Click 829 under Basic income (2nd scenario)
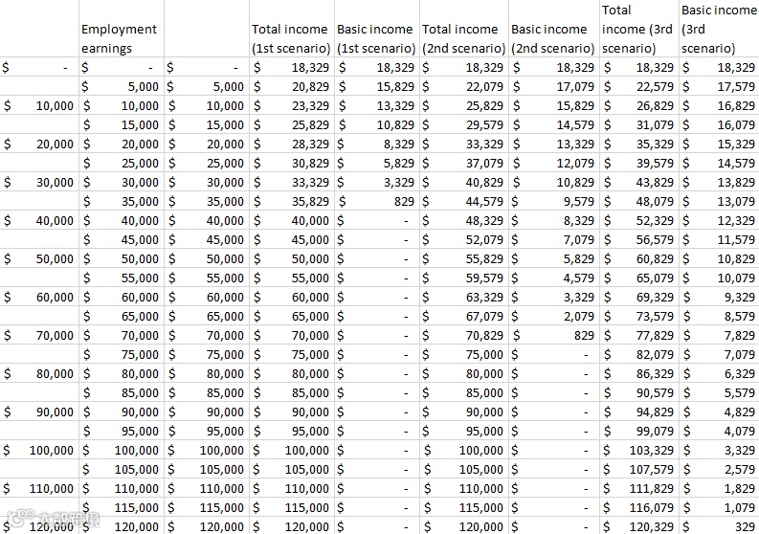Image resolution: width=759 pixels, height=534 pixels. click(584, 336)
